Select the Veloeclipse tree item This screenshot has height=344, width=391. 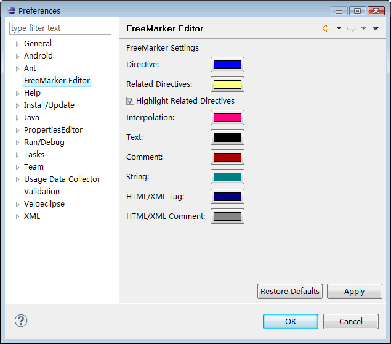point(44,204)
